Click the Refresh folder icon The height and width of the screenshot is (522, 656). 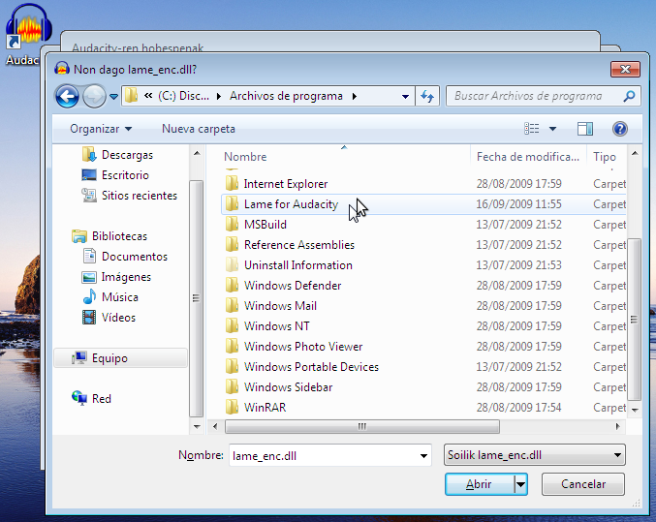click(427, 96)
